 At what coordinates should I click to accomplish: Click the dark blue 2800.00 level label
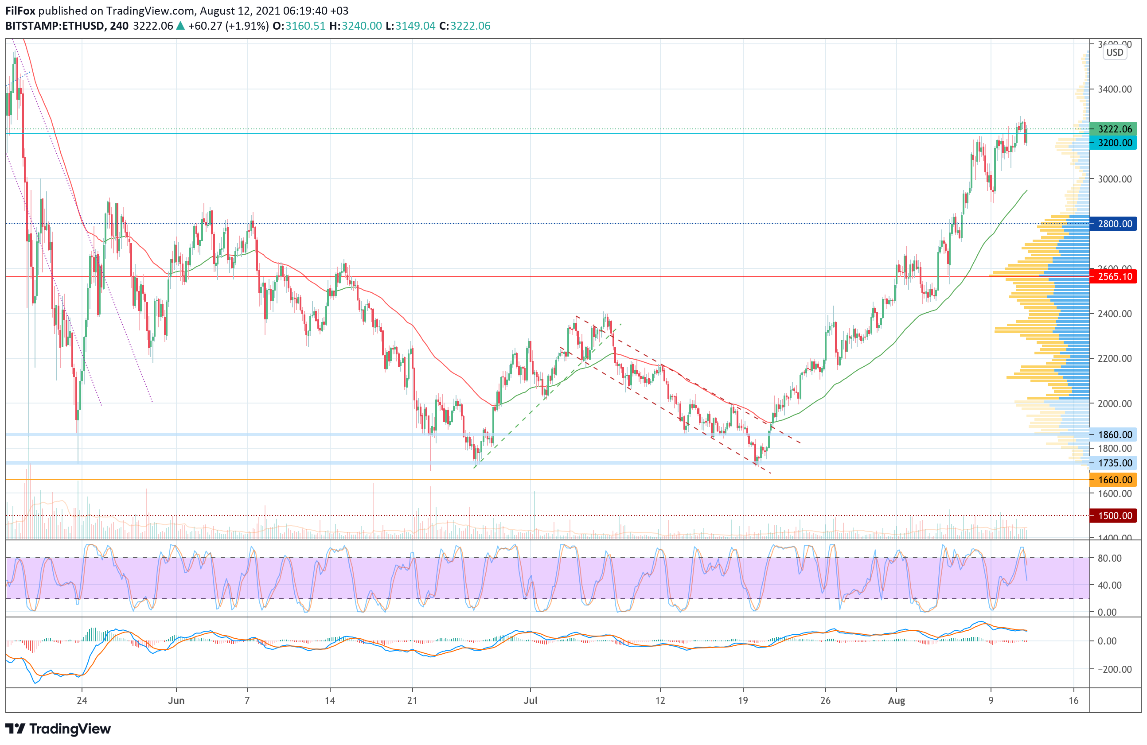pos(1114,224)
